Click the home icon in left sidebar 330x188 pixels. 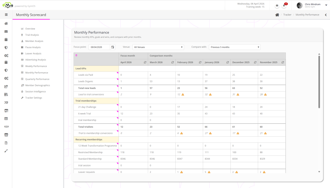tap(6, 24)
